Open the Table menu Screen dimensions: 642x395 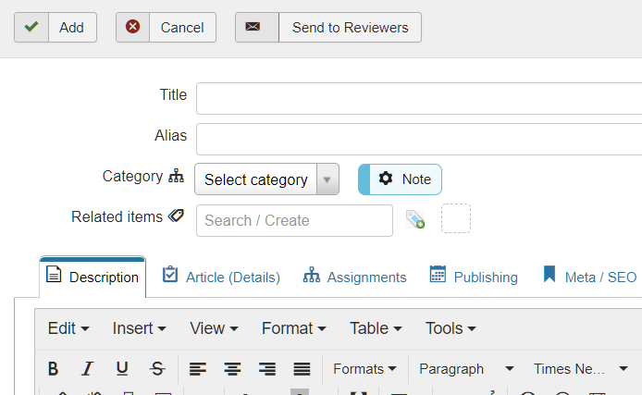point(376,328)
